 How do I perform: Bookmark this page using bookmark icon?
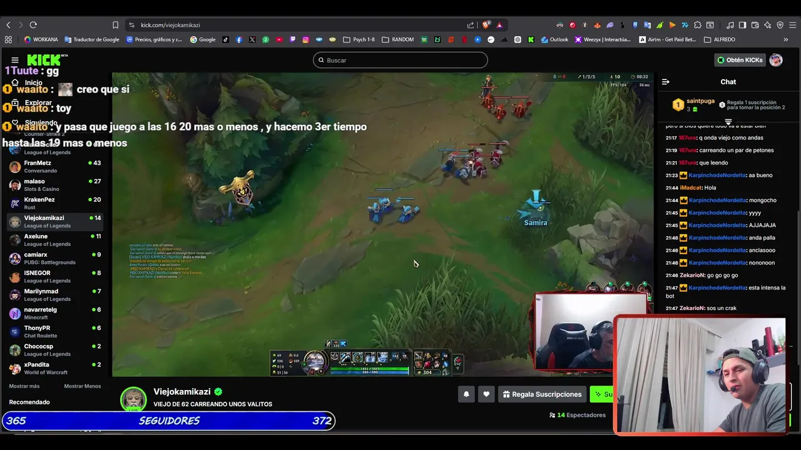tap(115, 25)
